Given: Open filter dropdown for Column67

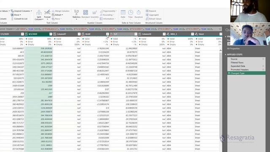Looking at the screenshot, I should tap(79, 34).
